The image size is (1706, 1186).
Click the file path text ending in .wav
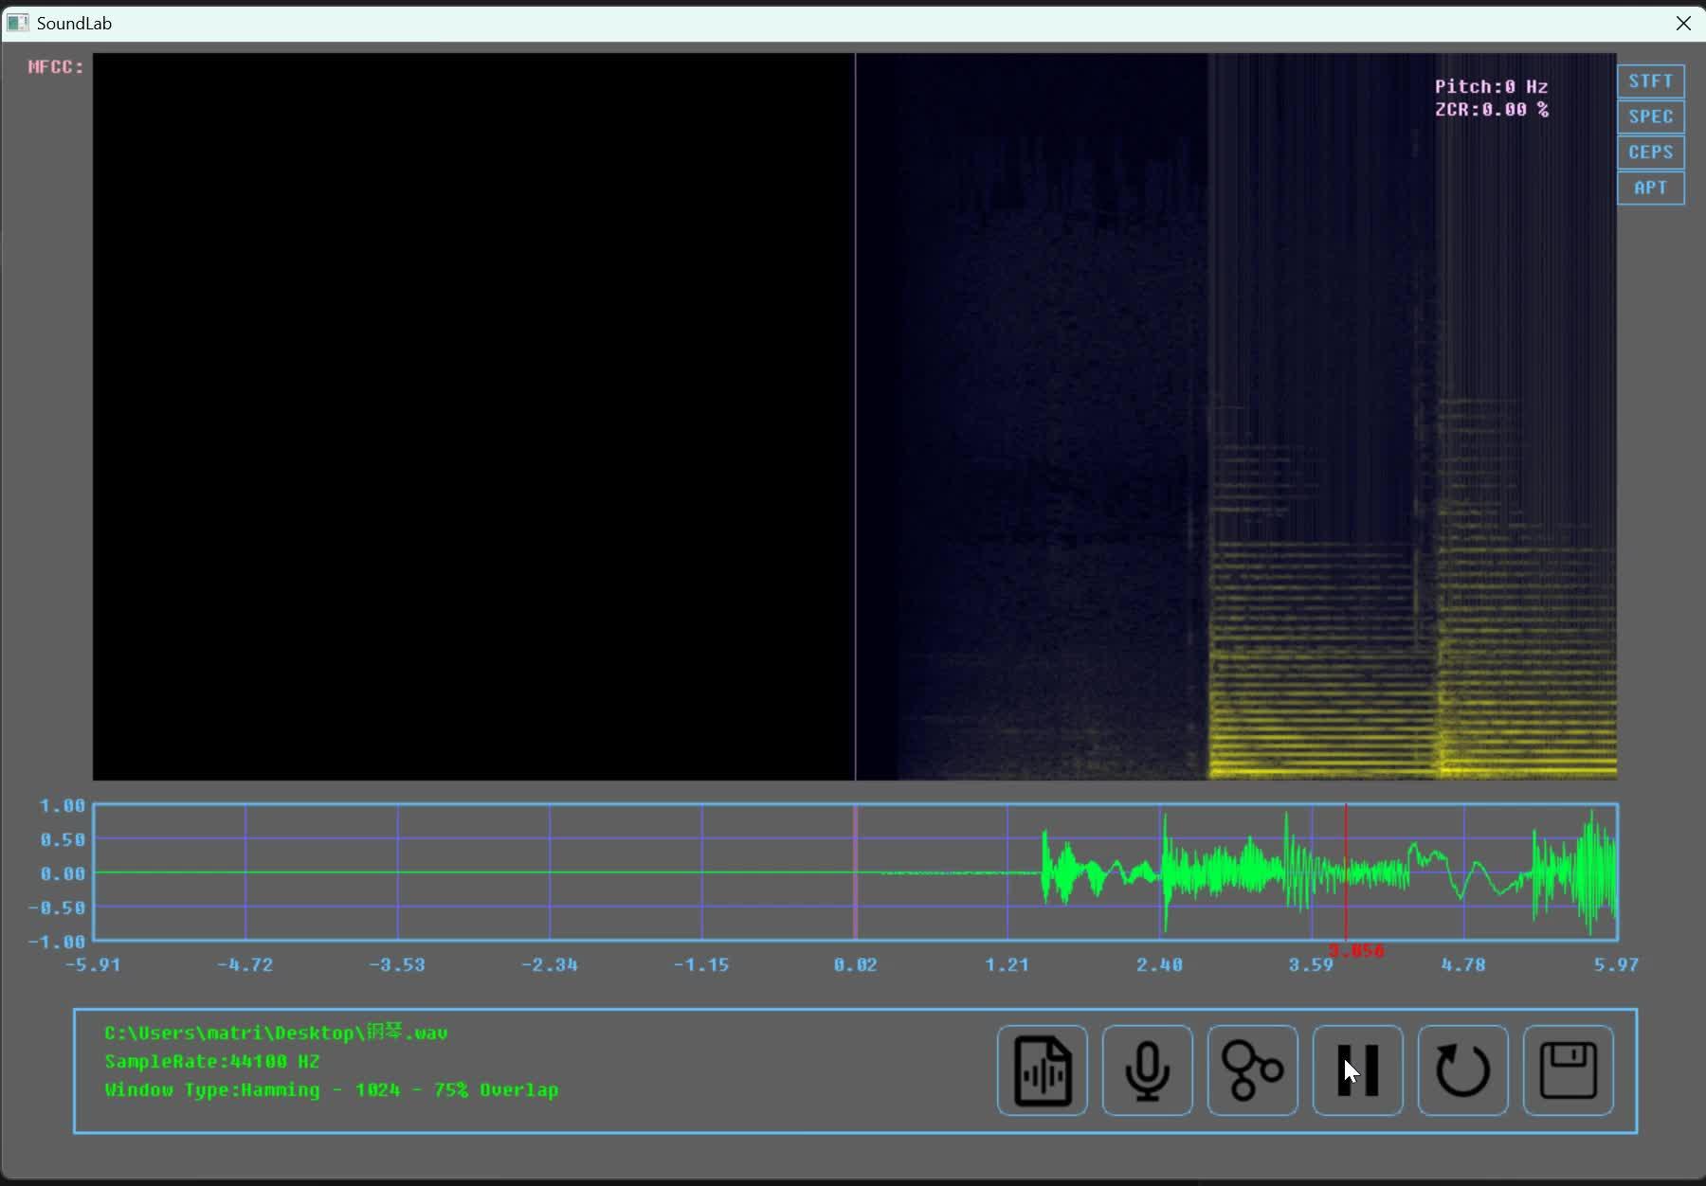pos(276,1033)
